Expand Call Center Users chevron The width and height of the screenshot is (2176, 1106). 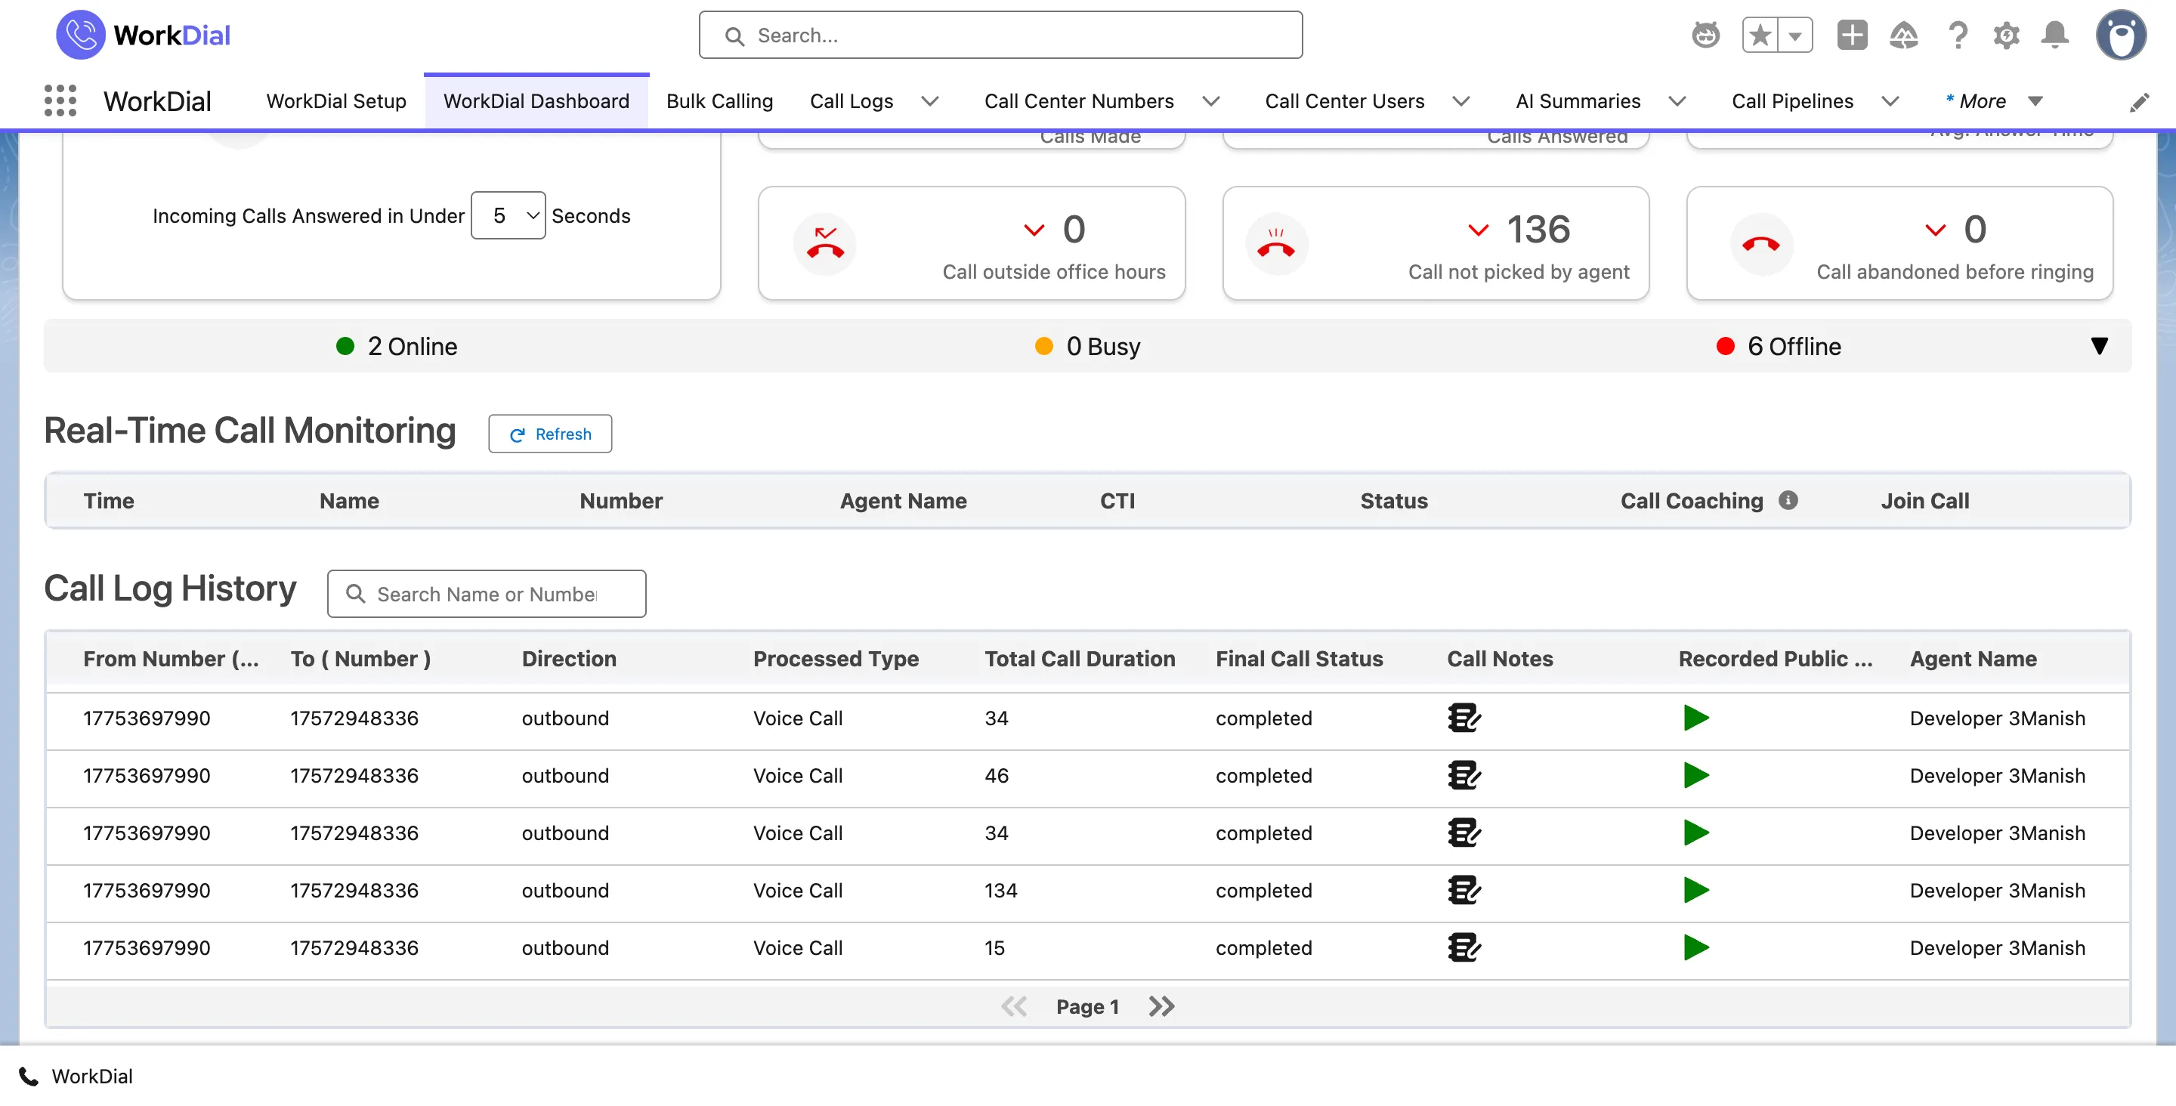[x=1460, y=101]
